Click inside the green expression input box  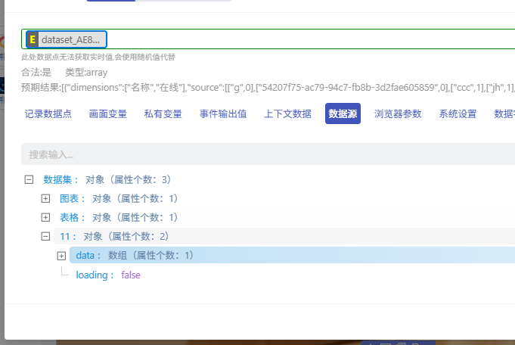310,39
